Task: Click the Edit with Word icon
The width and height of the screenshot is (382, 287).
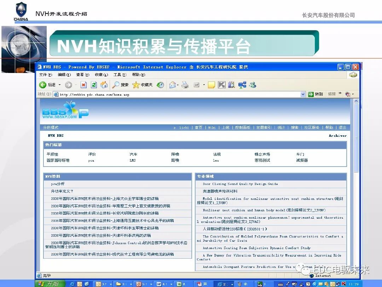Action: tap(197, 85)
